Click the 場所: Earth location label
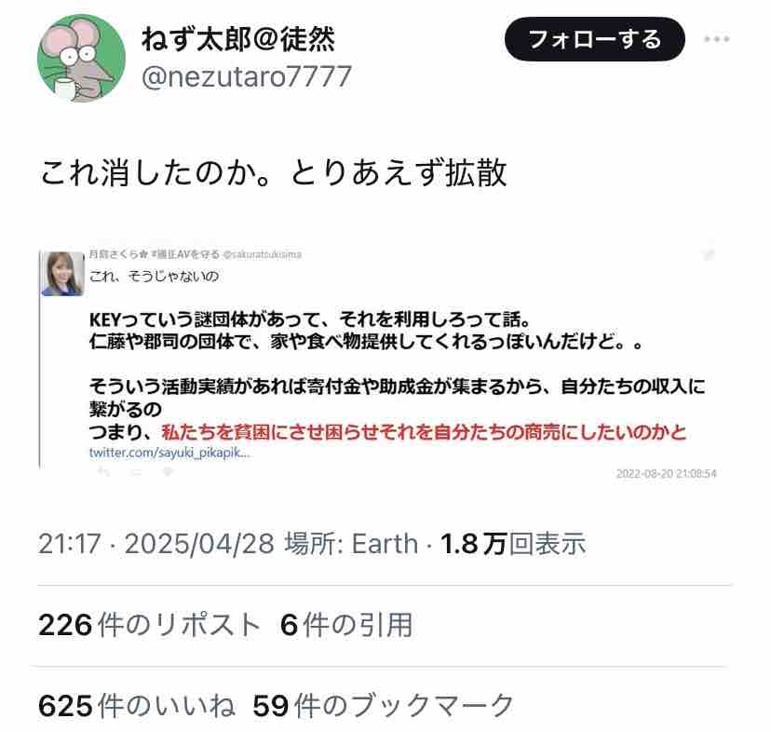771x732 pixels. [352, 544]
